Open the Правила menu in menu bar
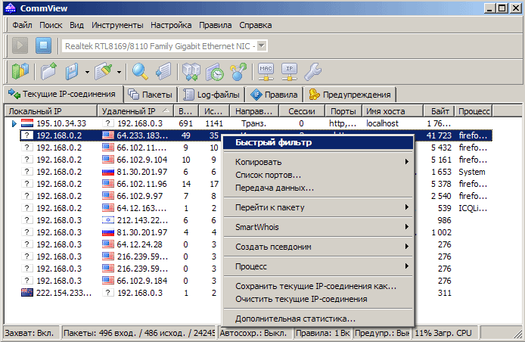Viewport: 525px width, 342px height. point(216,25)
